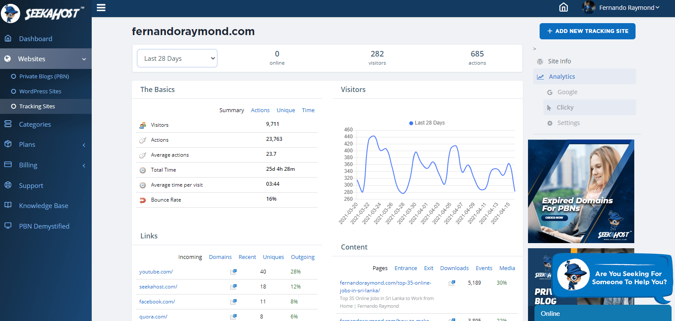The height and width of the screenshot is (321, 675).
Task: Open Downloads tab under Content
Action: [454, 268]
